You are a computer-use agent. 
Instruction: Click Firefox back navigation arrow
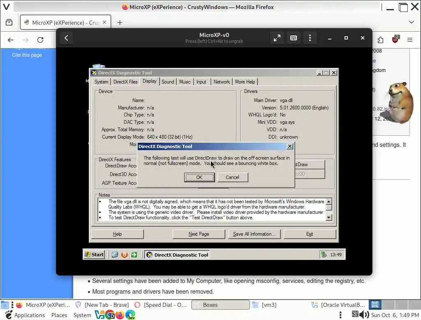(11, 40)
